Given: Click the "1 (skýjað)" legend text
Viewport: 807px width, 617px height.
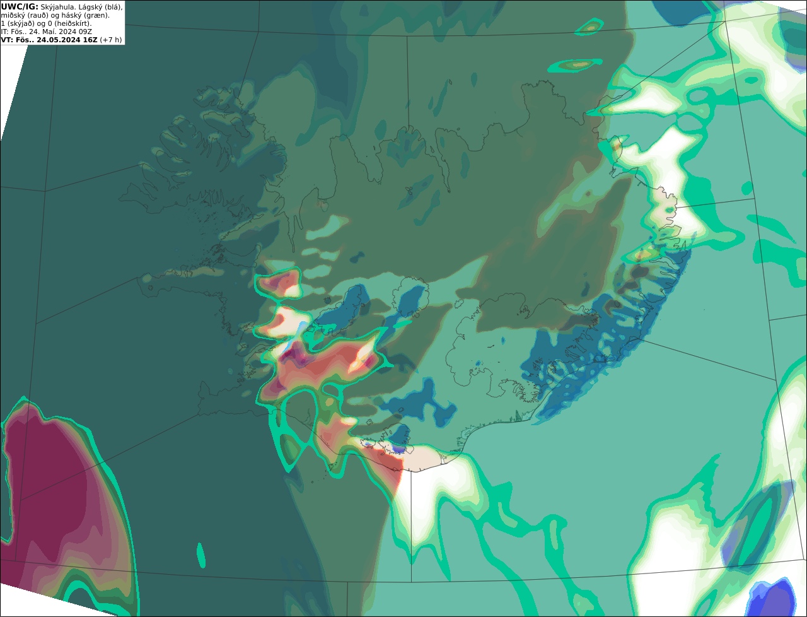Looking at the screenshot, I should (x=18, y=24).
